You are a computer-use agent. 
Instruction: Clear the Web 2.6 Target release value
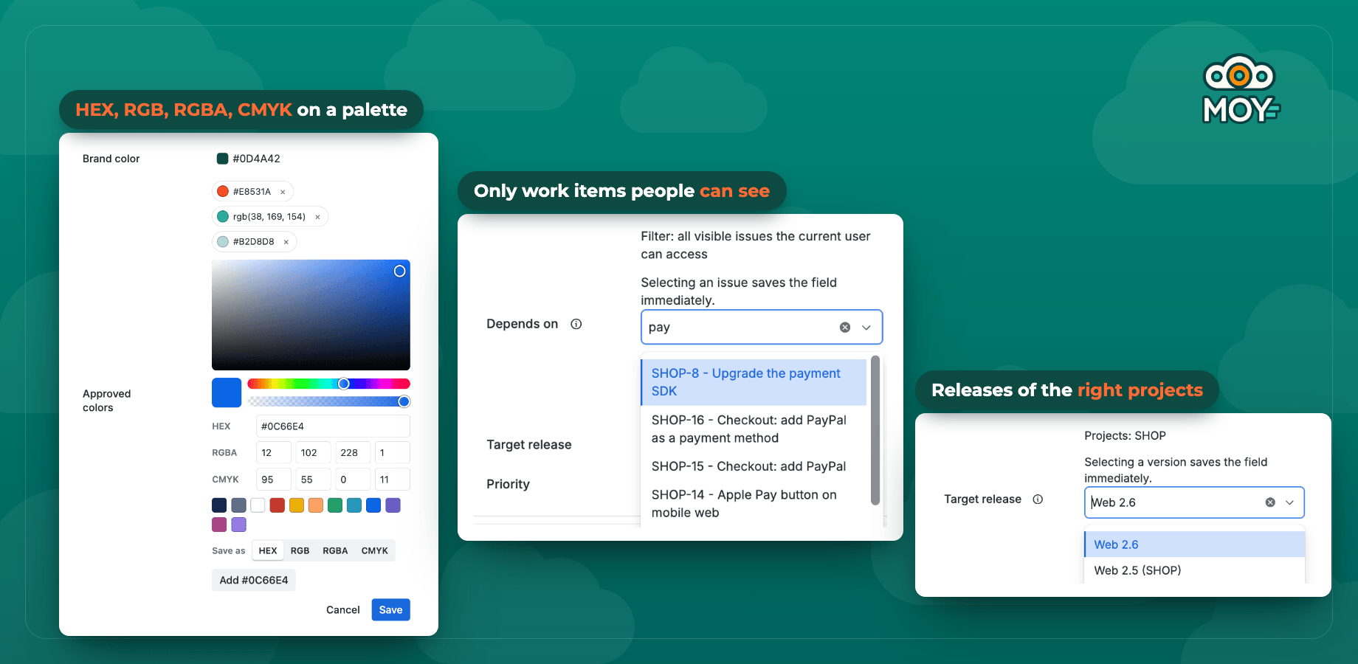pyautogui.click(x=1270, y=502)
